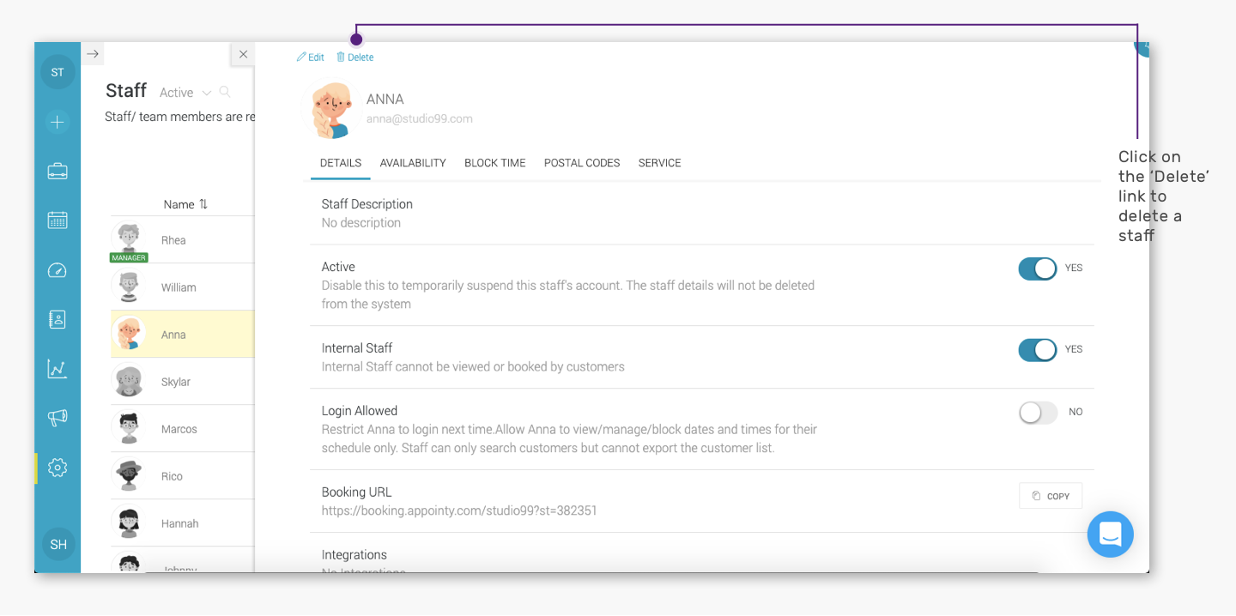The width and height of the screenshot is (1236, 616).
Task: Select Hannah in the staff list
Action: coord(183,523)
